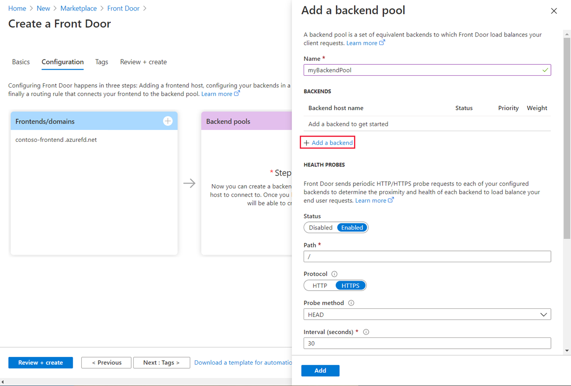Open the backend pool Learn more external link
571x386 pixels.
362,42
